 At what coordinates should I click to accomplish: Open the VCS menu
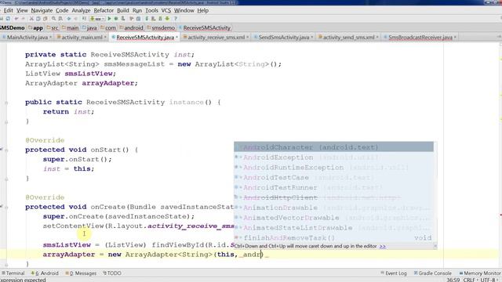tap(166, 10)
